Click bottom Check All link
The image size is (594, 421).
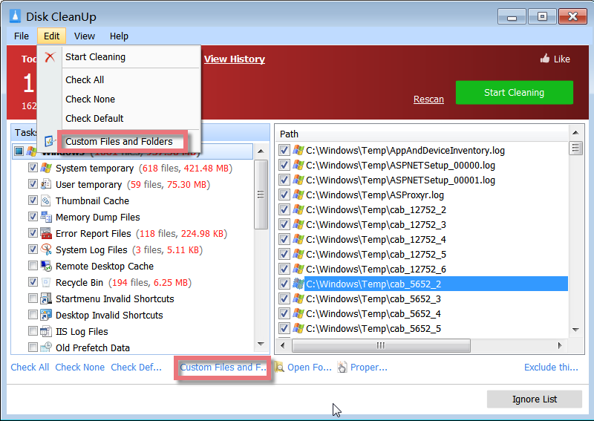click(x=30, y=368)
